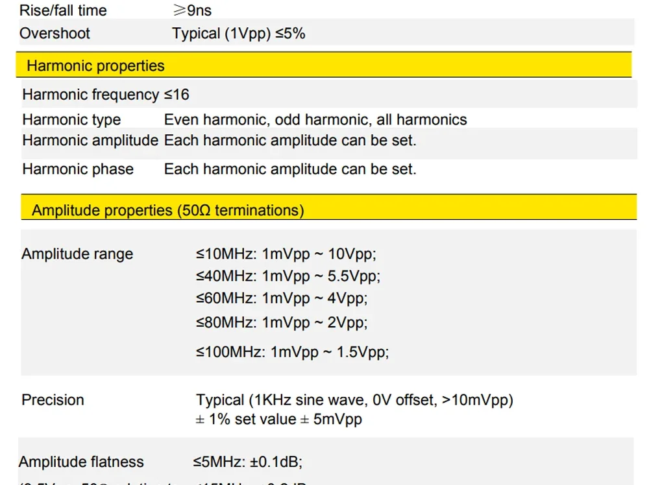The width and height of the screenshot is (649, 485).
Task: Click the ± 1% set value ± 5mVpp text
Action: click(x=278, y=419)
